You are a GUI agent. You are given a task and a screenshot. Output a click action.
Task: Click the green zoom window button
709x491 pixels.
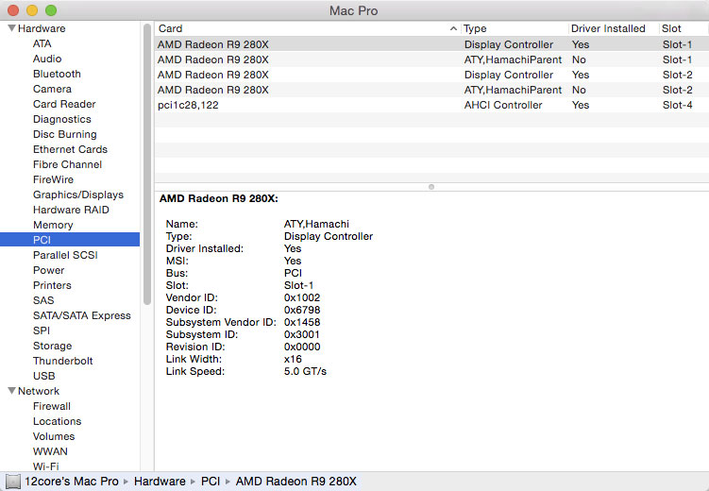point(51,10)
